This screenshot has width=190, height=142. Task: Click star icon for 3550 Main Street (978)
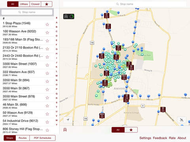tap(47, 98)
